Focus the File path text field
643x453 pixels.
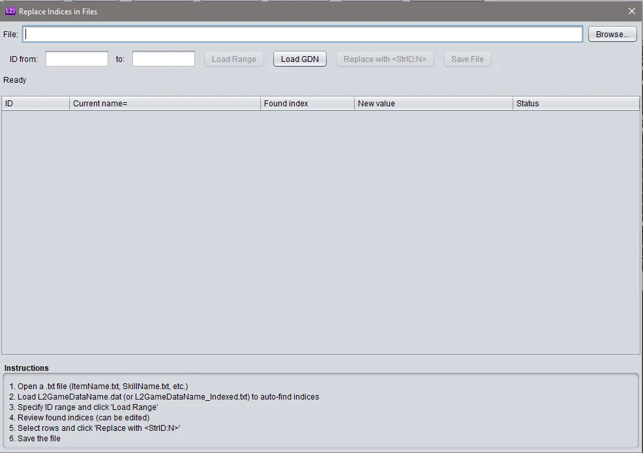click(x=303, y=34)
